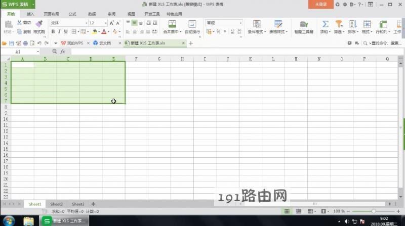
Task: Open the font size 12 dropdown
Action: pos(106,23)
